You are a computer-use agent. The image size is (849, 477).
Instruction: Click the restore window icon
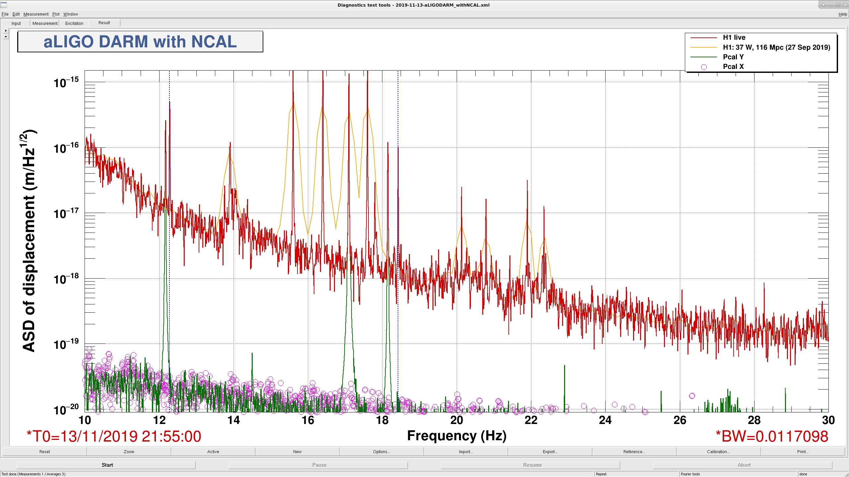click(838, 5)
